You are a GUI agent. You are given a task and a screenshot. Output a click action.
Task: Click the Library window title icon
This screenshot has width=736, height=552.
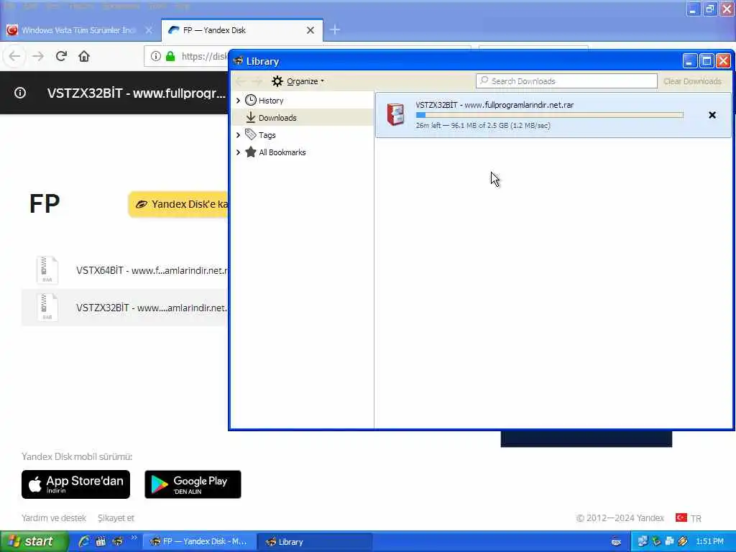(x=238, y=62)
